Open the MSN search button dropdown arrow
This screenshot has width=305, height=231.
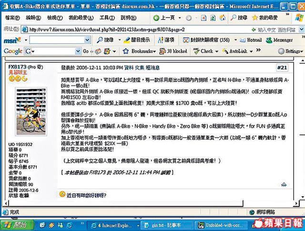pyautogui.click(x=120, y=40)
